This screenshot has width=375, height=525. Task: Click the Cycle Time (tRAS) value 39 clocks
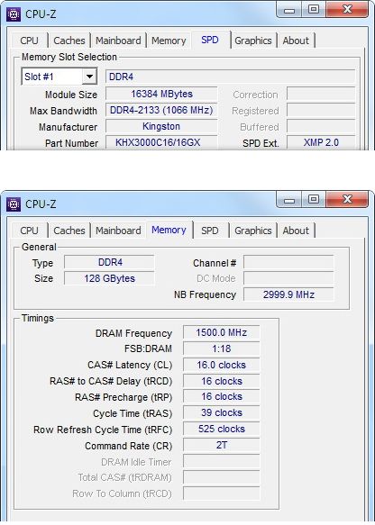pos(222,412)
